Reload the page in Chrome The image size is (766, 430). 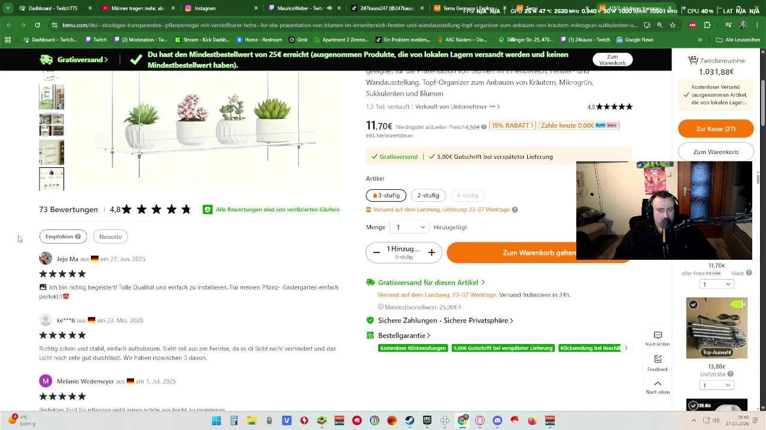[37, 25]
